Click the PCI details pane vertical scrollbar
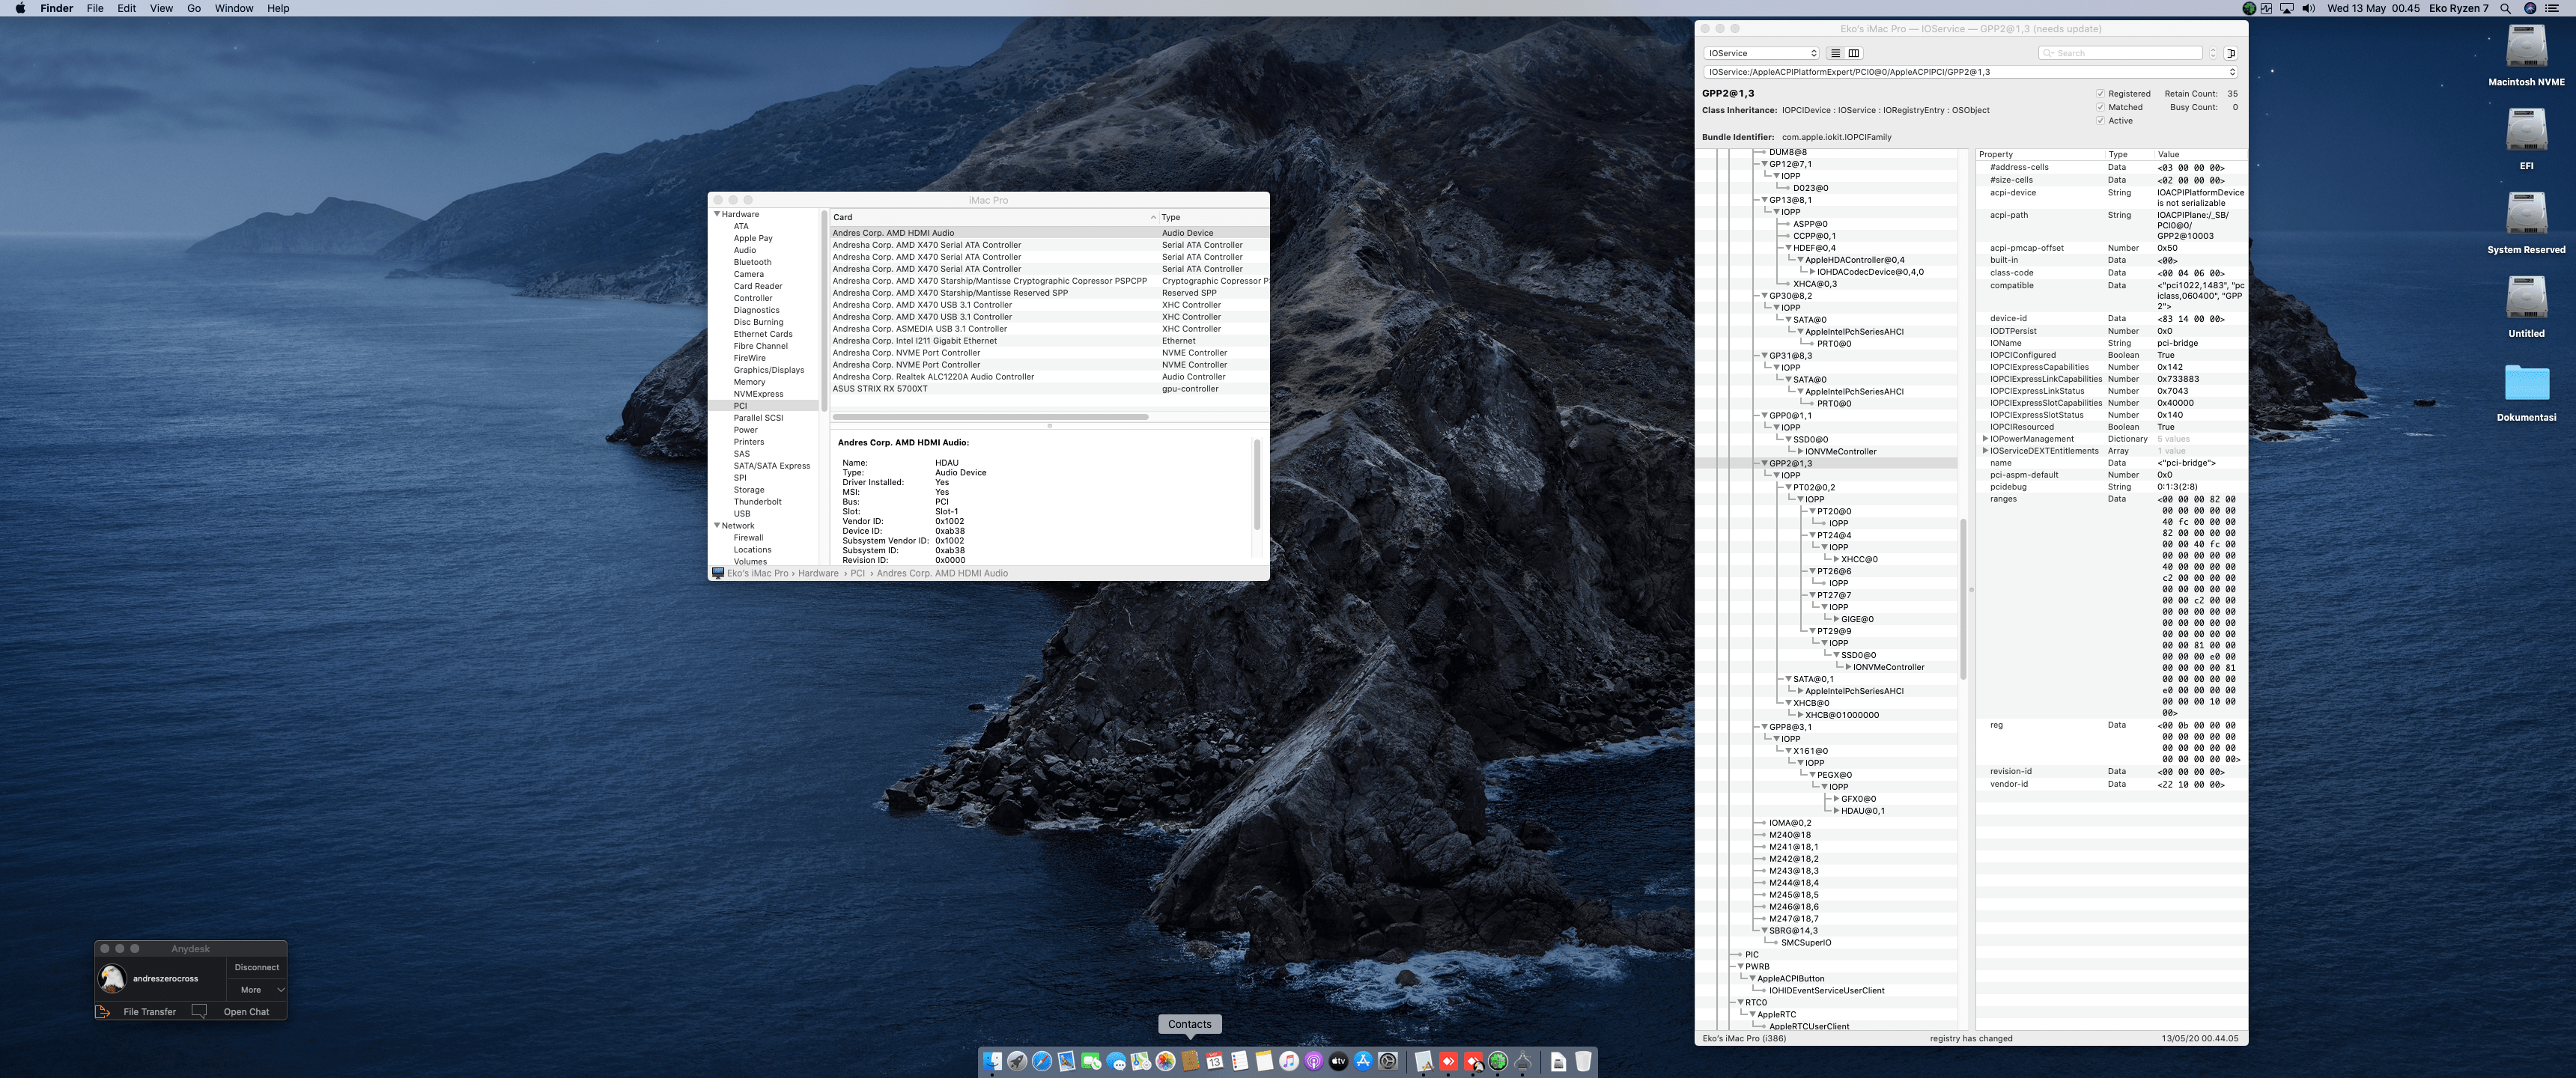Screen dimensions: 2576x1078 pos(1257,485)
